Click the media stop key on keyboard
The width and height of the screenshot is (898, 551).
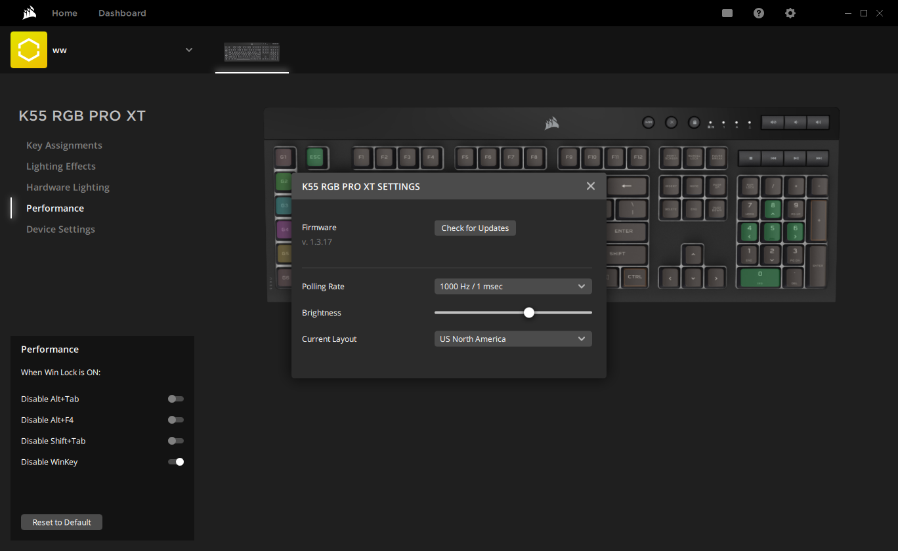tap(750, 158)
